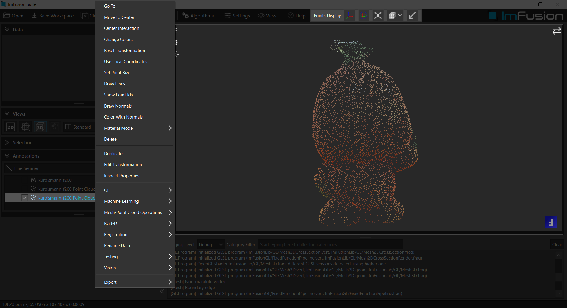Activate the 3D view icon
The image size is (567, 308).
(x=40, y=127)
